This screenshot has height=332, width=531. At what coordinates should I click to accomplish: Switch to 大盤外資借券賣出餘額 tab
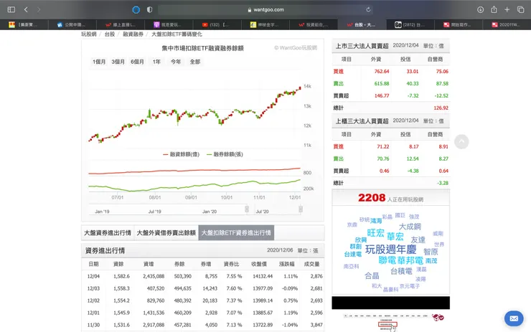pyautogui.click(x=166, y=233)
